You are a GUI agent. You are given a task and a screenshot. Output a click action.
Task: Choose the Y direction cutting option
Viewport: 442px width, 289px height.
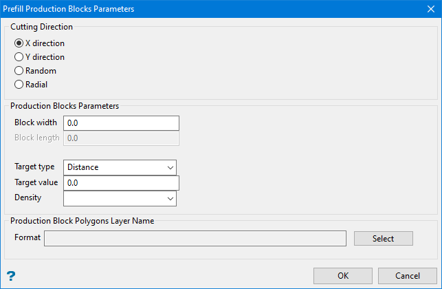pos(19,57)
